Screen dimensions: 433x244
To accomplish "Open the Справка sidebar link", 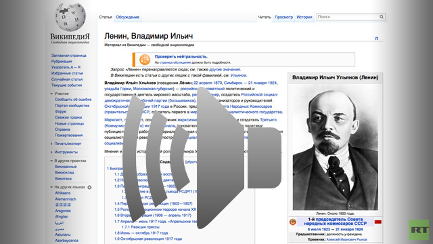I will 62,129.
